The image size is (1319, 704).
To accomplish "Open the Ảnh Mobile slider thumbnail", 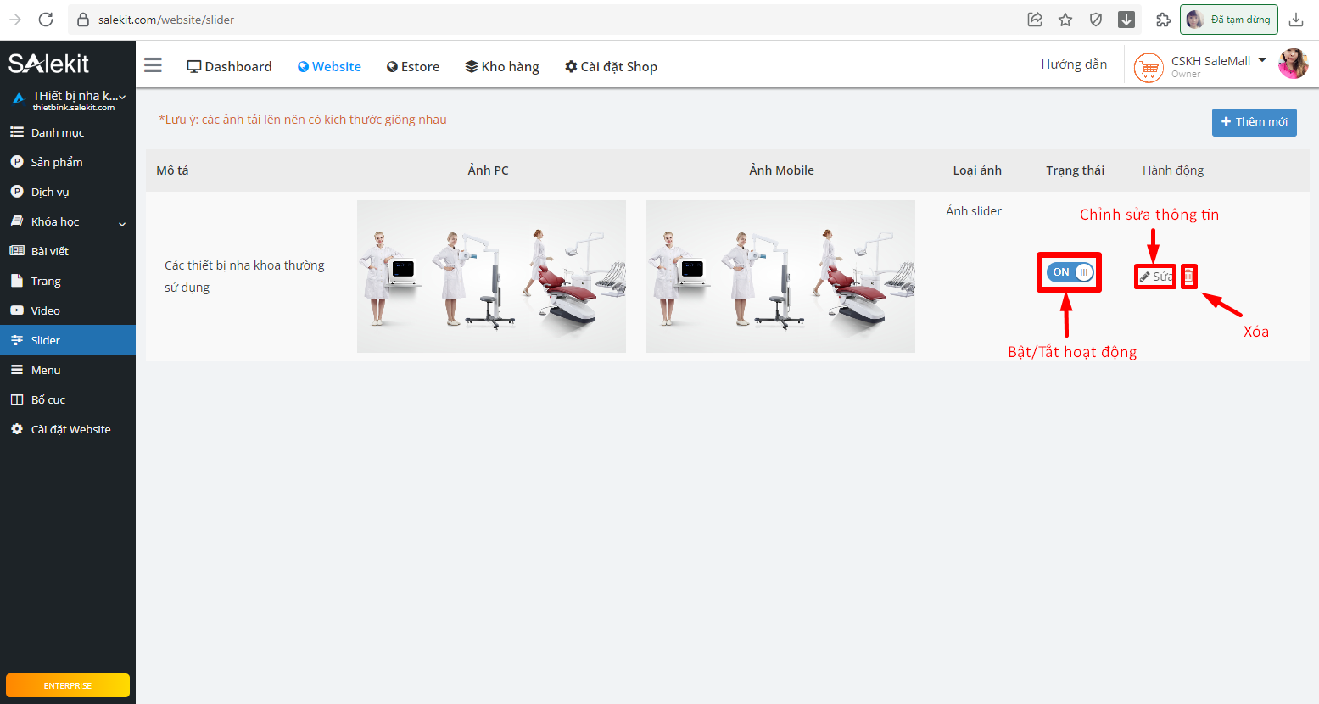I will click(x=780, y=277).
